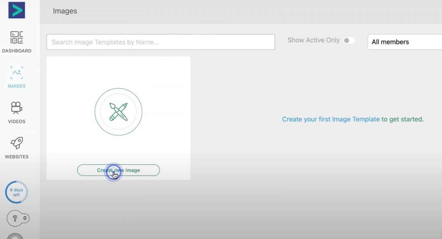Select WEBSITES in the sidebar
Image resolution: width=442 pixels, height=239 pixels.
pos(16,157)
